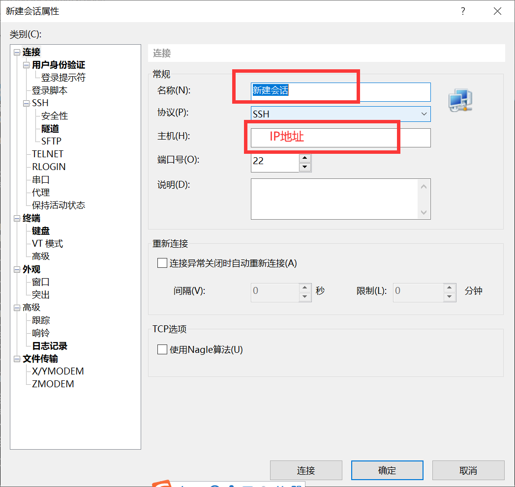The width and height of the screenshot is (515, 487).
Task: Collapse the 终端 tree node
Action: (17, 219)
